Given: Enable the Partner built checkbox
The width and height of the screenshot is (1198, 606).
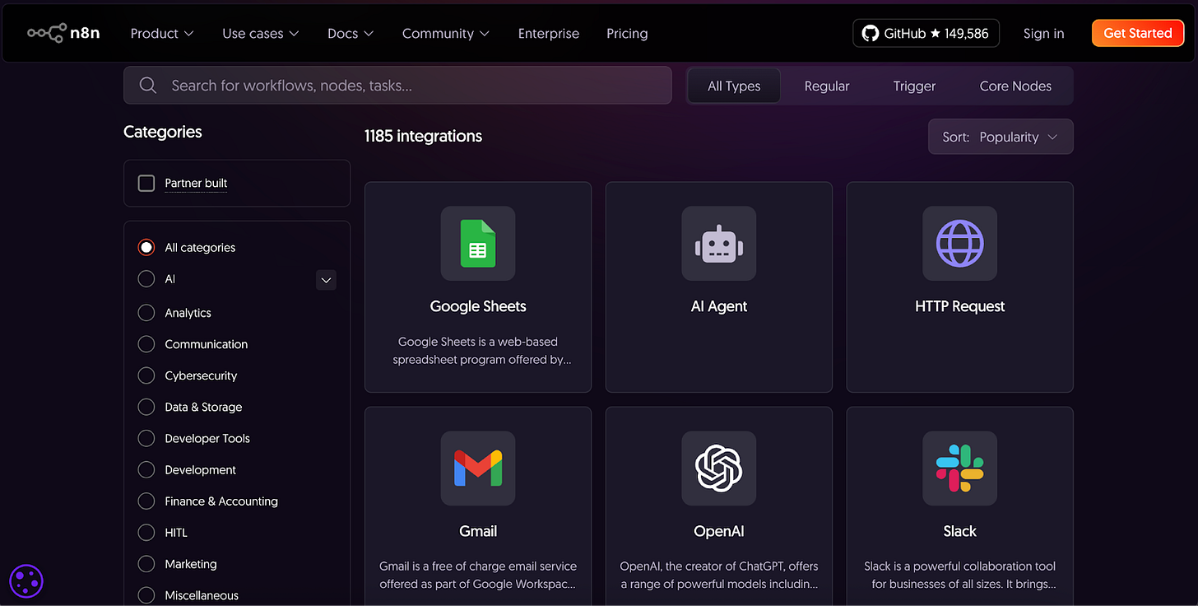Looking at the screenshot, I should click(x=146, y=183).
